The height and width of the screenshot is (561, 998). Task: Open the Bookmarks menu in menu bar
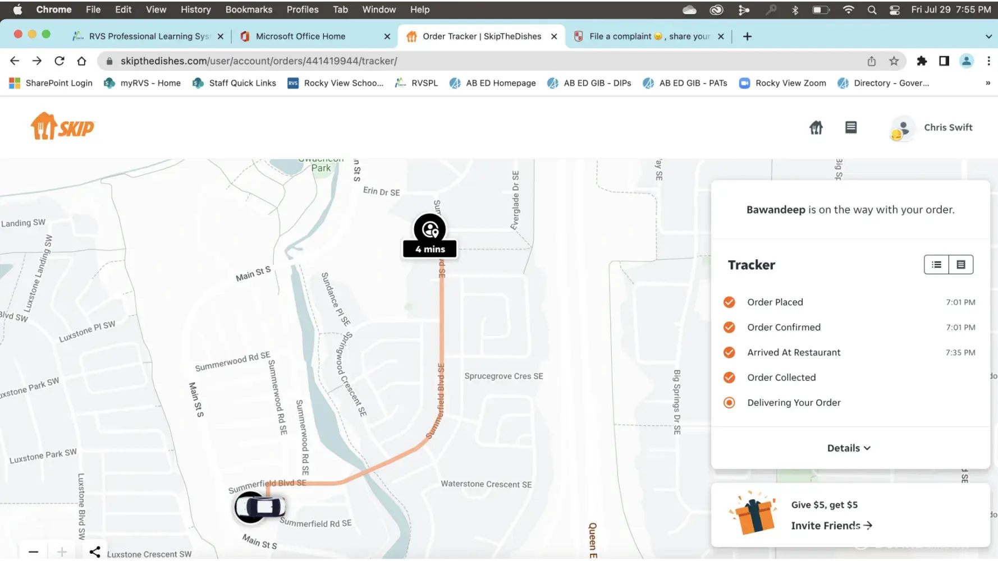(248, 10)
